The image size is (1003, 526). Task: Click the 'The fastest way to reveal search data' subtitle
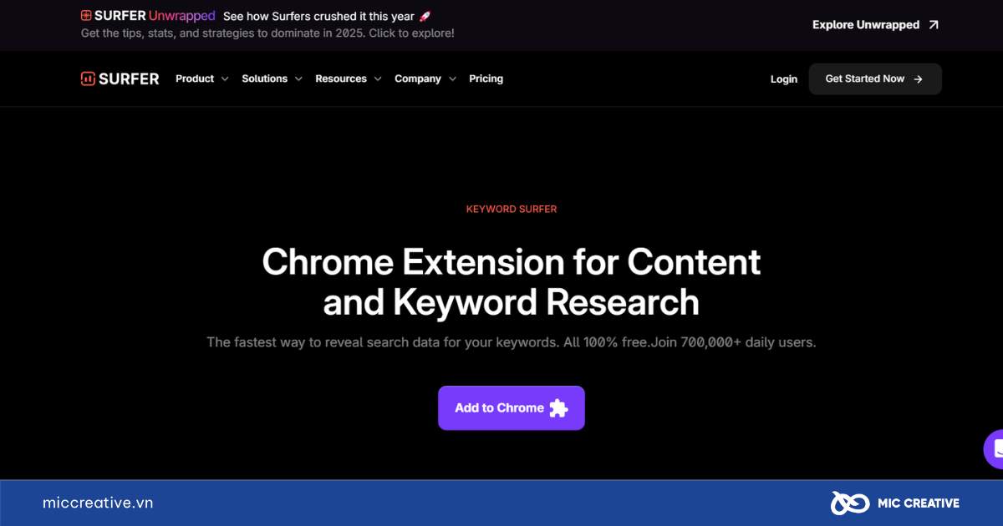coord(512,342)
